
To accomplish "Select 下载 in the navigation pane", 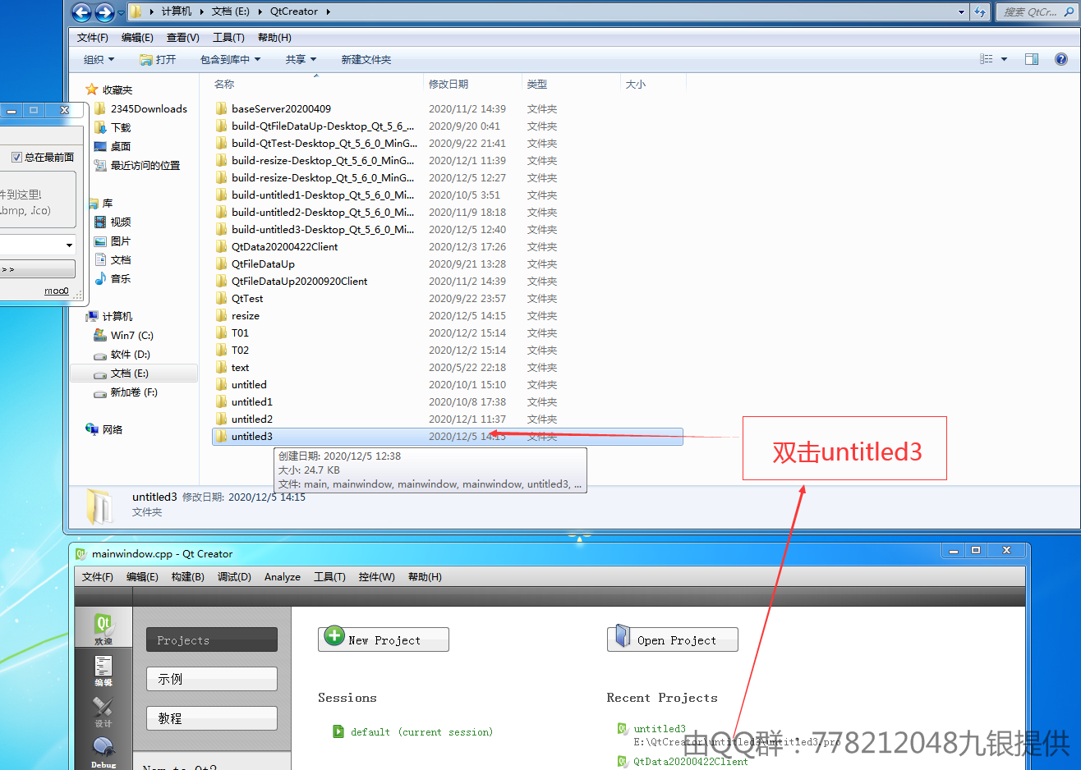I will [121, 127].
